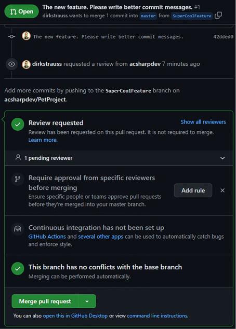Click the no-conflicts green checkmark icon
Viewport: 236px width, 329px height.
pyautogui.click(x=18, y=268)
